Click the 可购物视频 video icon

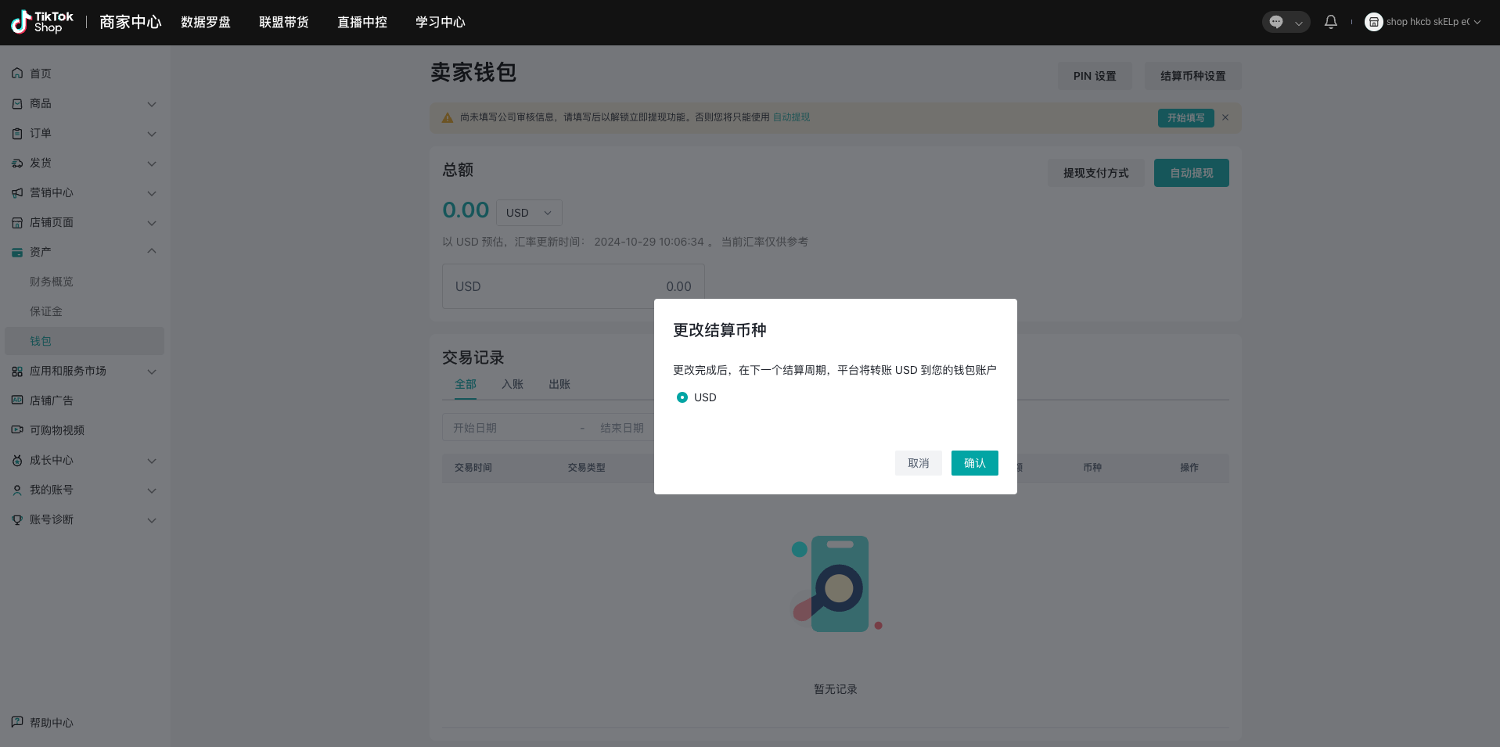tap(17, 430)
